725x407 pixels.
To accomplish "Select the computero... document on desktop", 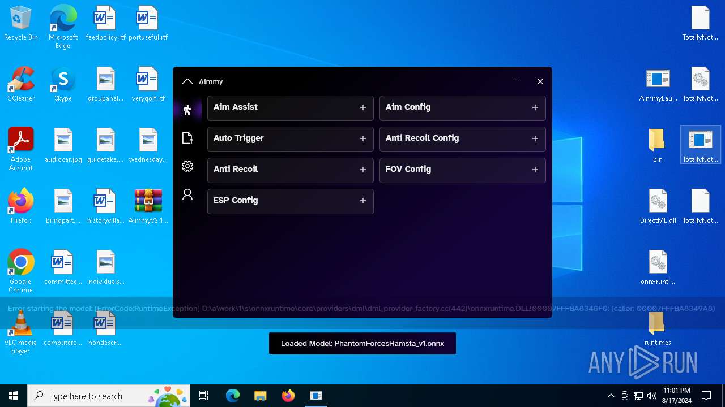I will pyautogui.click(x=63, y=329).
